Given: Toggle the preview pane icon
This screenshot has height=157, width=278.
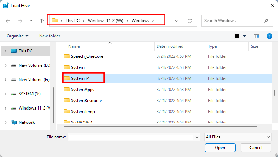Looking at the screenshot, I should click(x=256, y=36).
